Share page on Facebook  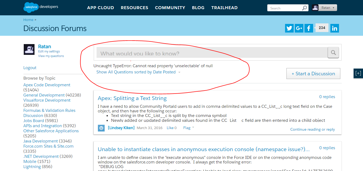pyautogui.click(x=309, y=28)
